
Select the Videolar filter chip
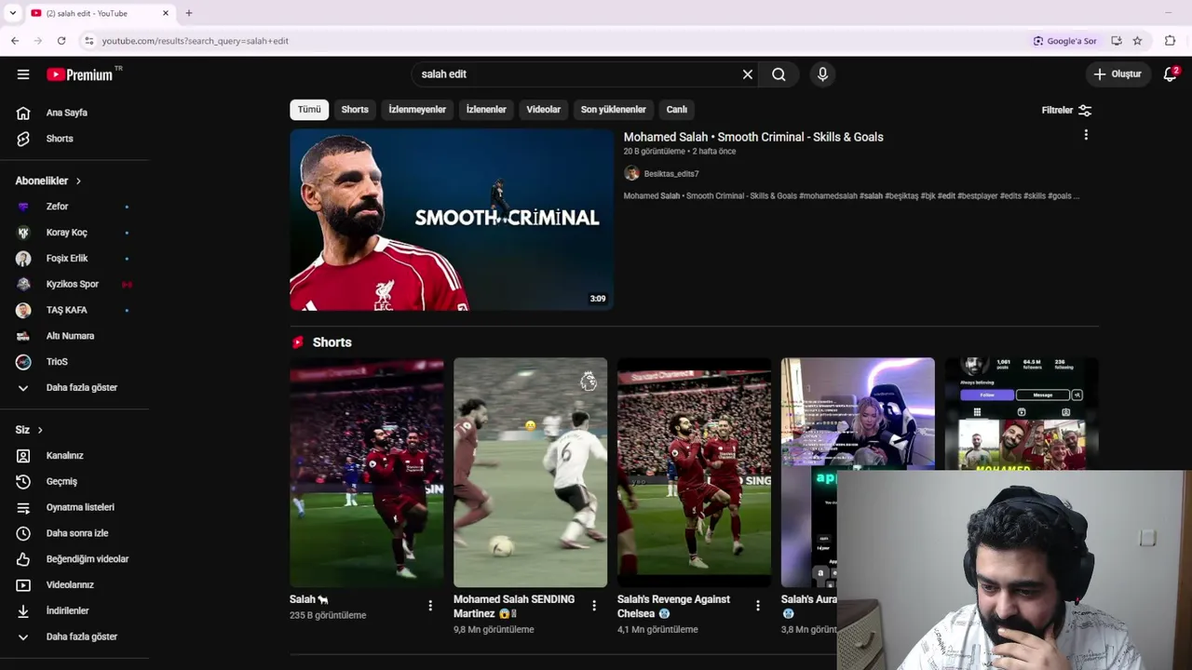click(544, 110)
